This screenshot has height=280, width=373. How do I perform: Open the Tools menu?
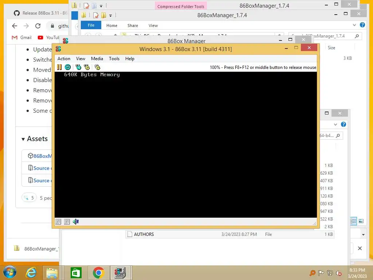pos(114,59)
